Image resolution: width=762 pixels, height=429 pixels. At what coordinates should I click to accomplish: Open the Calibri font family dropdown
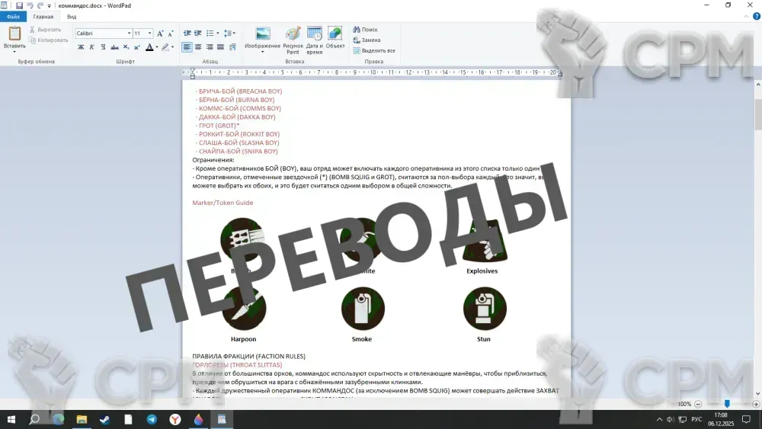tap(129, 34)
